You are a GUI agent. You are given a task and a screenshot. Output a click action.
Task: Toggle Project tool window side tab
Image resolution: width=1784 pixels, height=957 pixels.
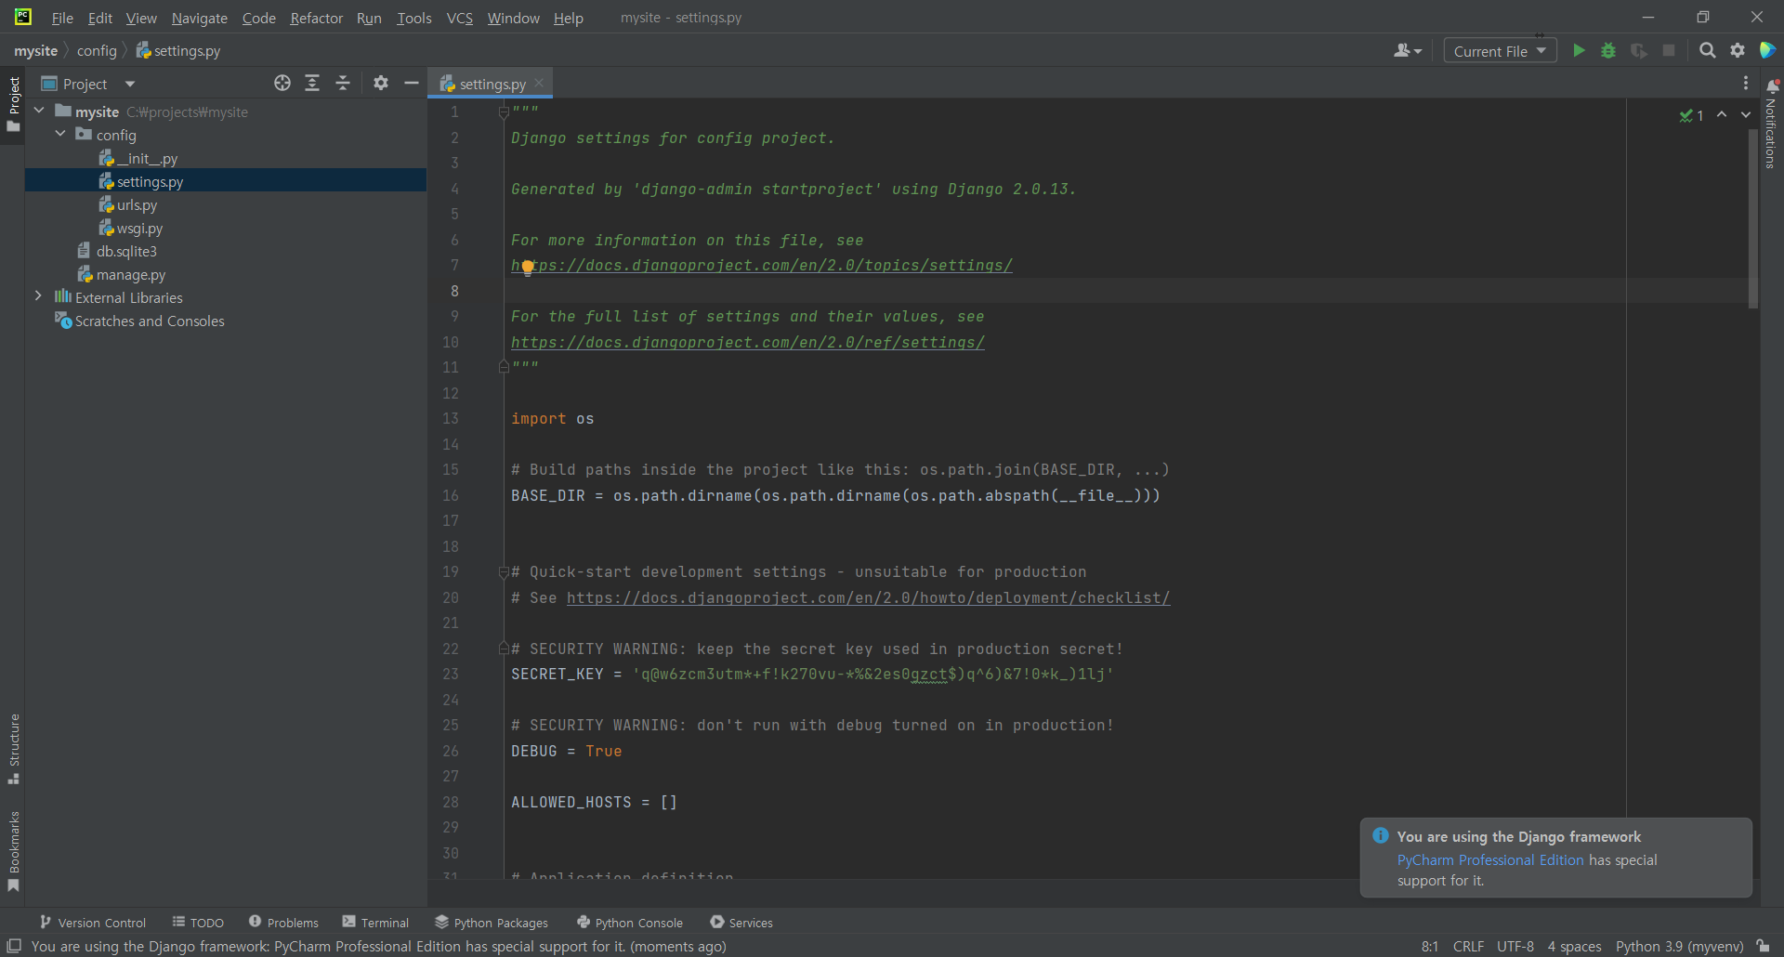13,104
